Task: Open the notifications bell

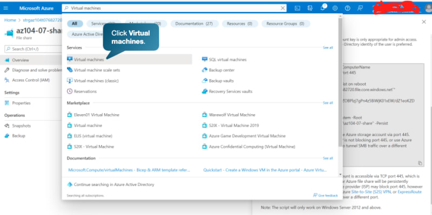Action: tap(322, 8)
